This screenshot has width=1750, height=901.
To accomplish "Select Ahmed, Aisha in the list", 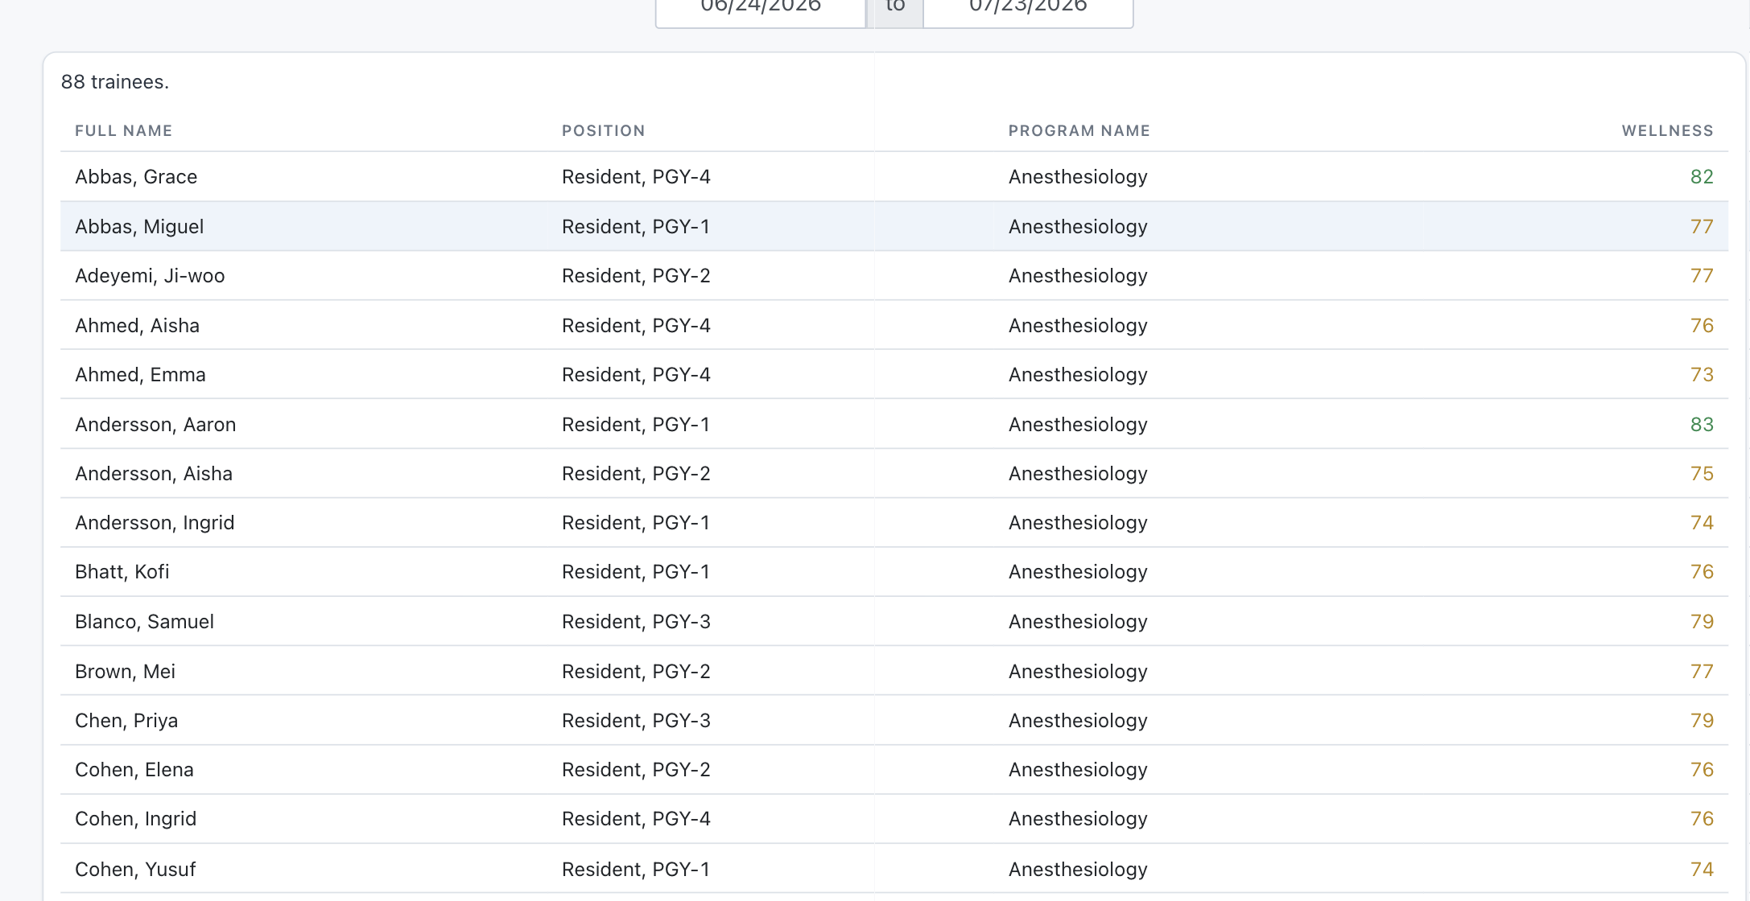I will pyautogui.click(x=894, y=325).
